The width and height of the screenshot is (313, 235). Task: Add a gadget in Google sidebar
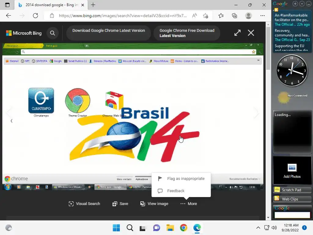[x=295, y=4]
